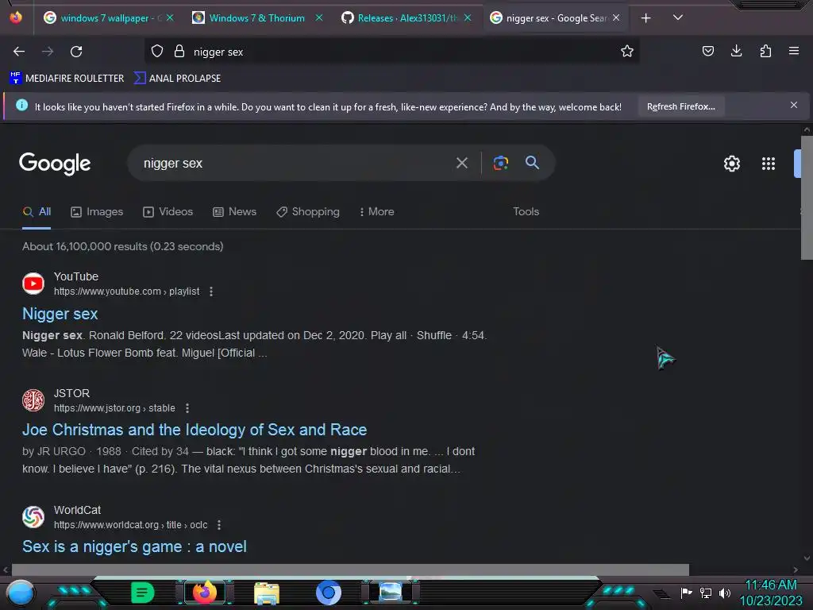Image resolution: width=813 pixels, height=610 pixels.
Task: Search by image with Google Lens
Action: click(x=500, y=163)
